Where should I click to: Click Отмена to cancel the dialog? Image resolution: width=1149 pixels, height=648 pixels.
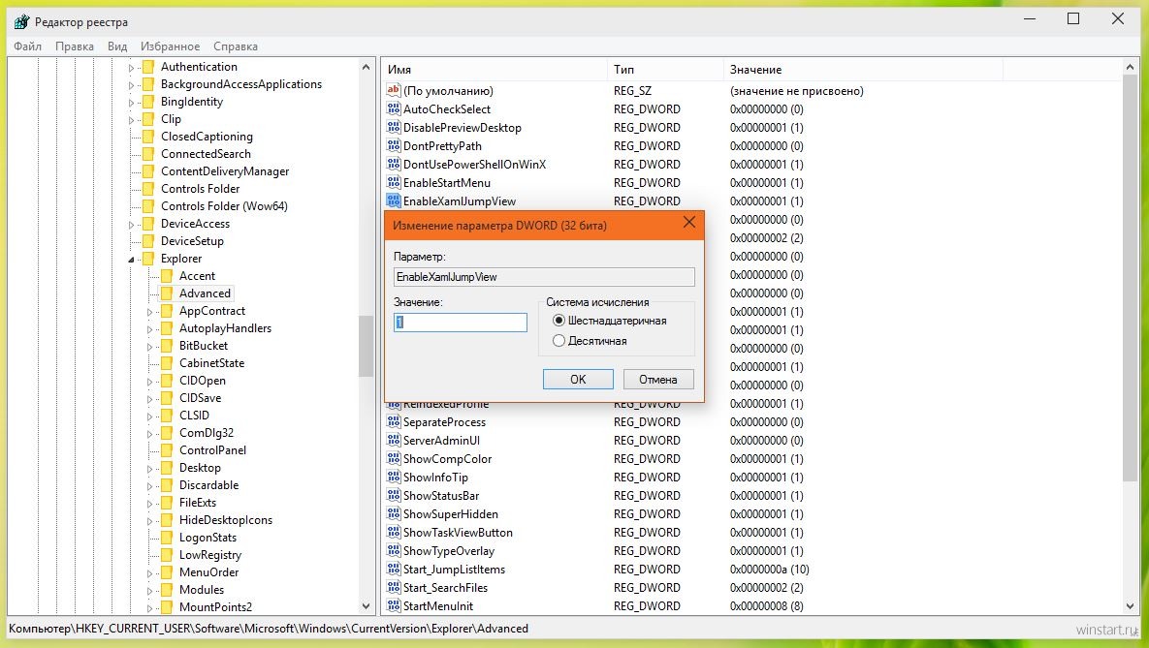pos(658,380)
